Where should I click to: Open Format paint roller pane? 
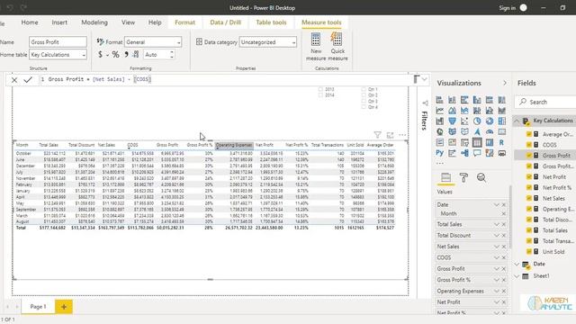click(463, 178)
